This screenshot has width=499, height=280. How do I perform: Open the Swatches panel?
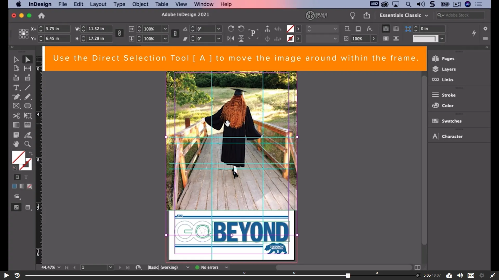[x=451, y=121]
